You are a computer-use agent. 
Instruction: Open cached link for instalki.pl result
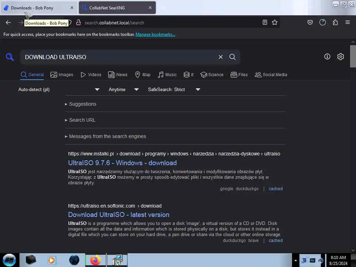276,189
